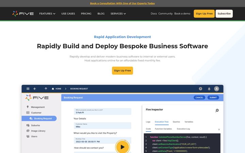Click the back arrow in the app header
Viewport: 245px width, 153px height.
(x=35, y=89)
